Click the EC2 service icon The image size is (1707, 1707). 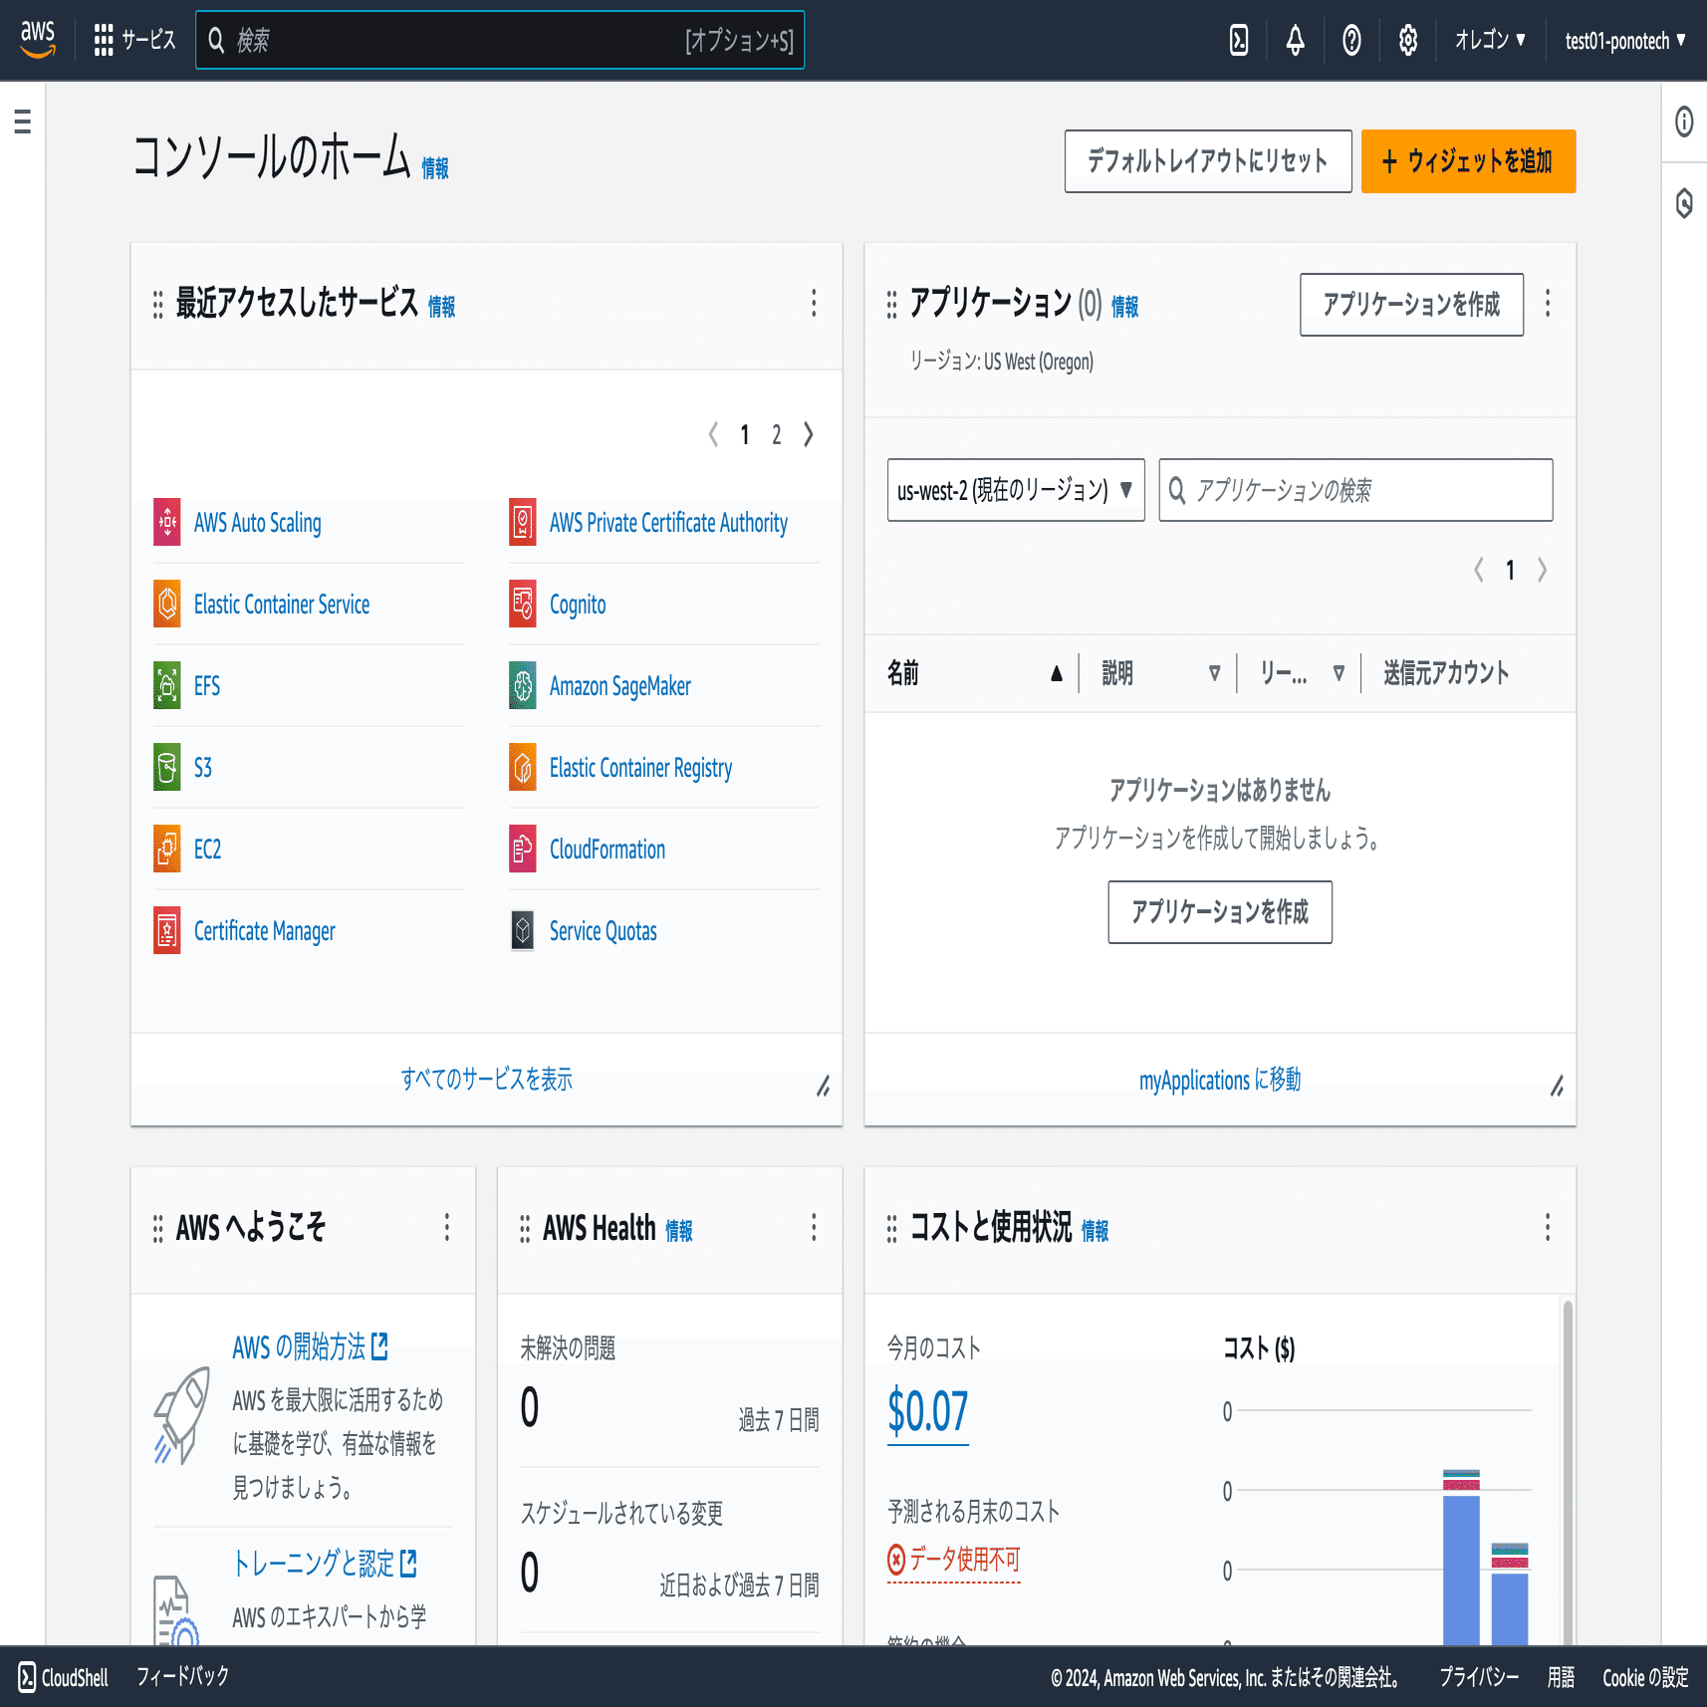[167, 849]
